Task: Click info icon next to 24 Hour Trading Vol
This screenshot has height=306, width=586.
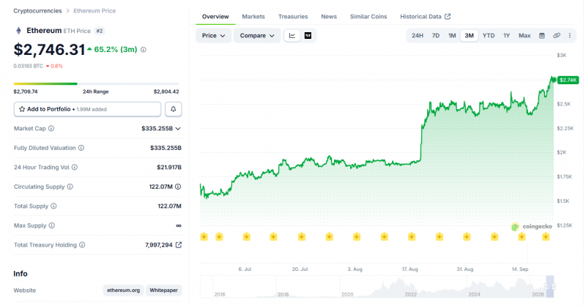Action: click(75, 167)
